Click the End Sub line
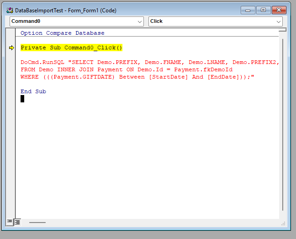296x239 pixels. tap(33, 91)
